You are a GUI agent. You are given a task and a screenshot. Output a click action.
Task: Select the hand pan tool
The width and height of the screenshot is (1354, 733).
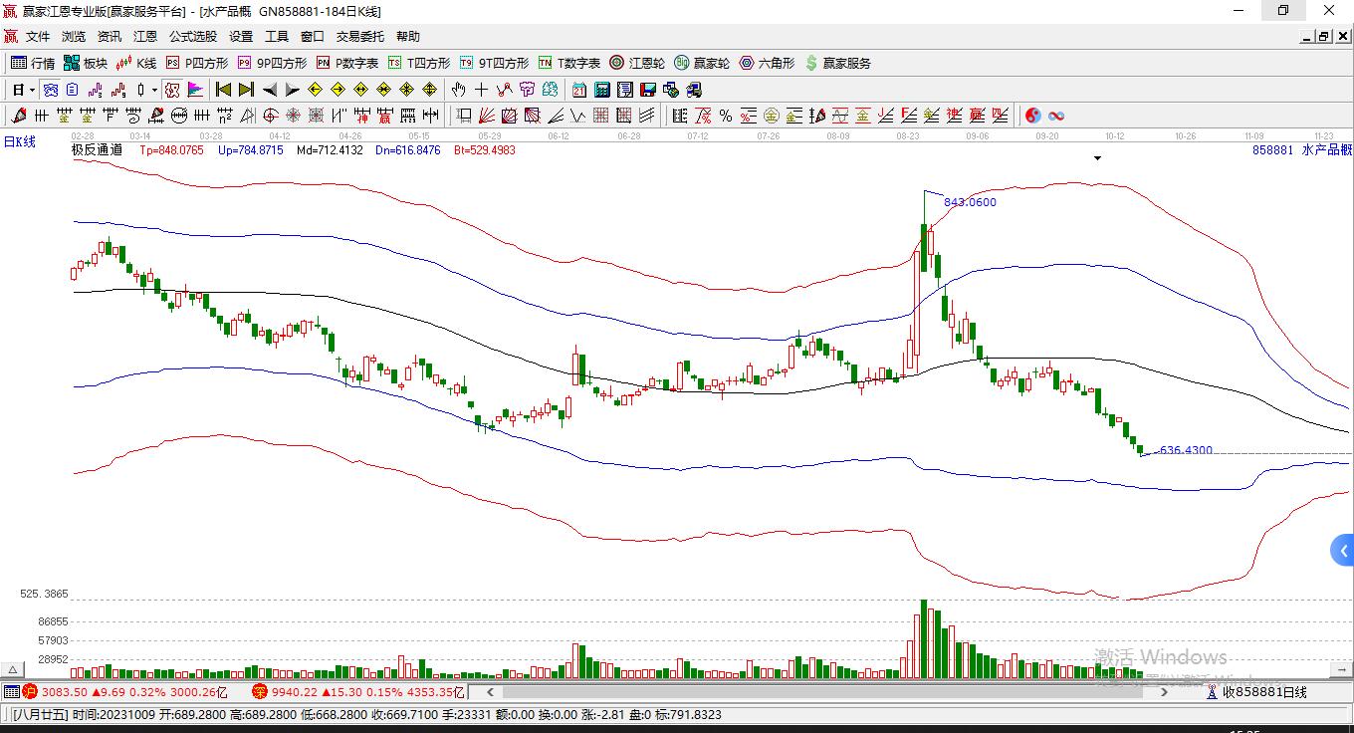[459, 90]
